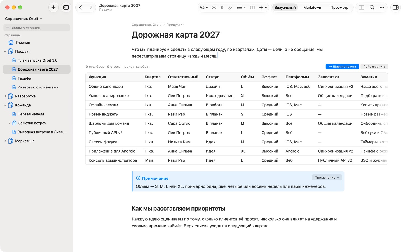Open the Справочник Orbit workspace dropdown
This screenshot has width=403, height=252.
coord(24,19)
